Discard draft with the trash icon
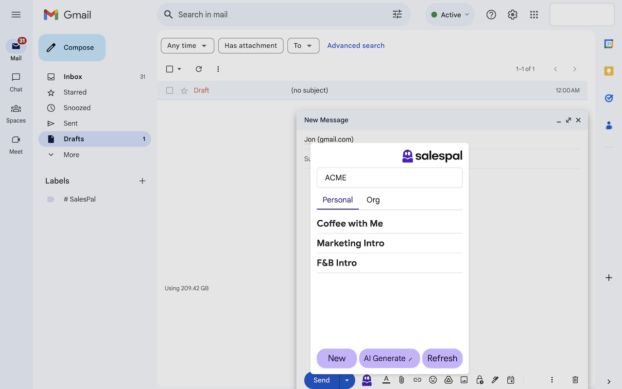Image resolution: width=622 pixels, height=389 pixels. (575, 380)
